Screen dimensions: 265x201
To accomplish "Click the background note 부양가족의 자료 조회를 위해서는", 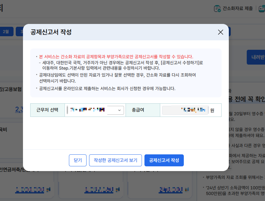I will (x=235, y=177).
